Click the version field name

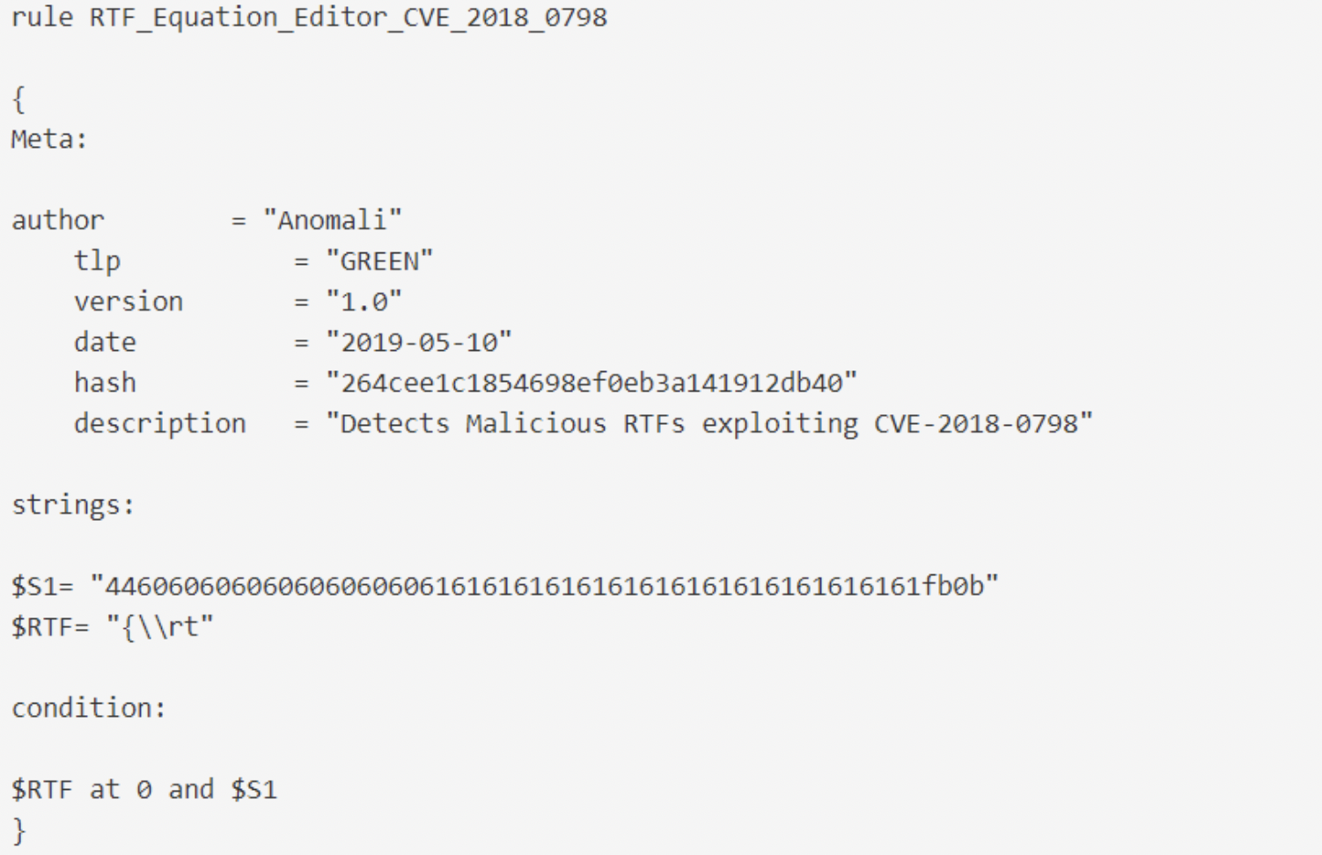point(129,302)
